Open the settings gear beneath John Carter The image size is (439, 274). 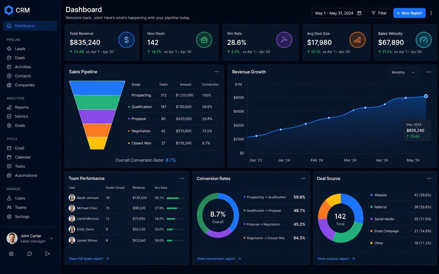point(11,254)
